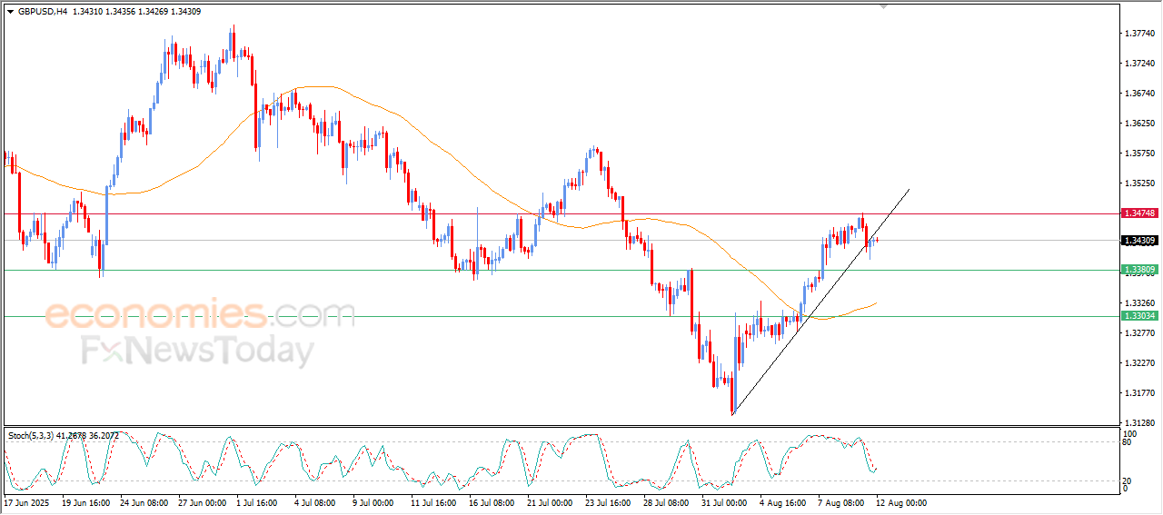Click the 28 Jul 08:00 time label
This screenshot has height=515, width=1163.
(666, 502)
